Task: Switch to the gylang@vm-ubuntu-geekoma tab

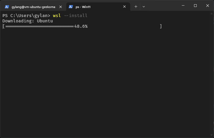Action: point(33,7)
